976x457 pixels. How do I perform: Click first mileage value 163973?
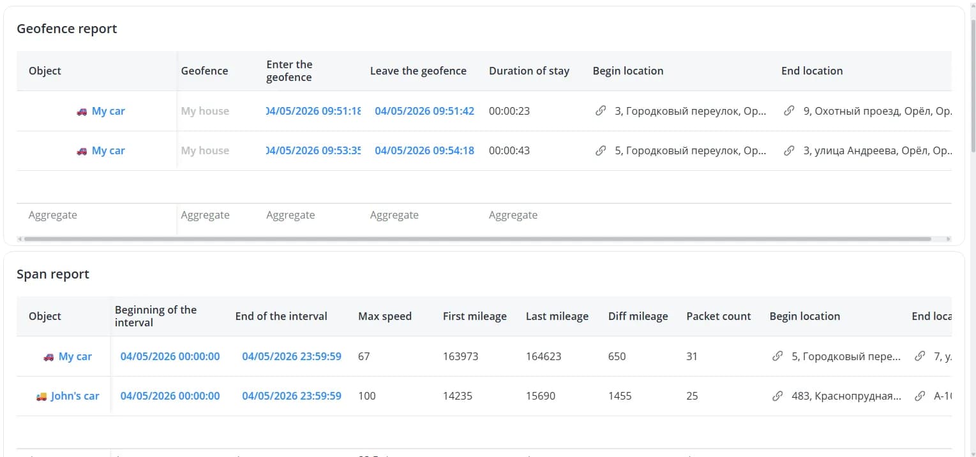pos(460,356)
